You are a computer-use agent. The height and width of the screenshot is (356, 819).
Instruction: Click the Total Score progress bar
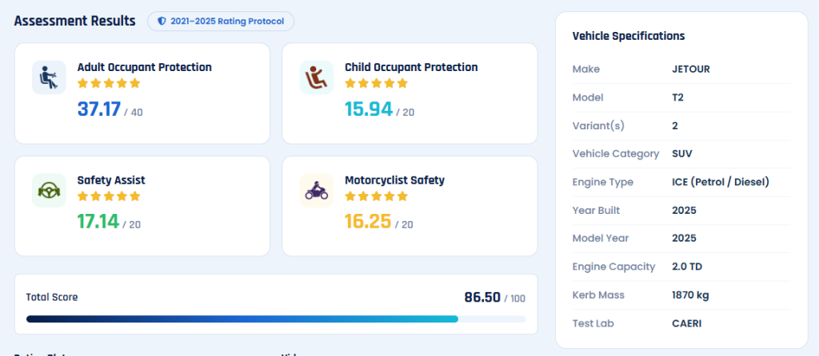276,319
